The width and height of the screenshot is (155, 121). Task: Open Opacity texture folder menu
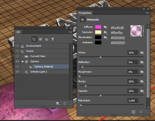pyautogui.click(x=142, y=91)
